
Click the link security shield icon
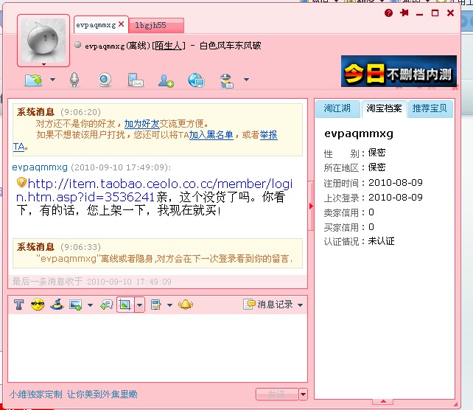pos(21,182)
